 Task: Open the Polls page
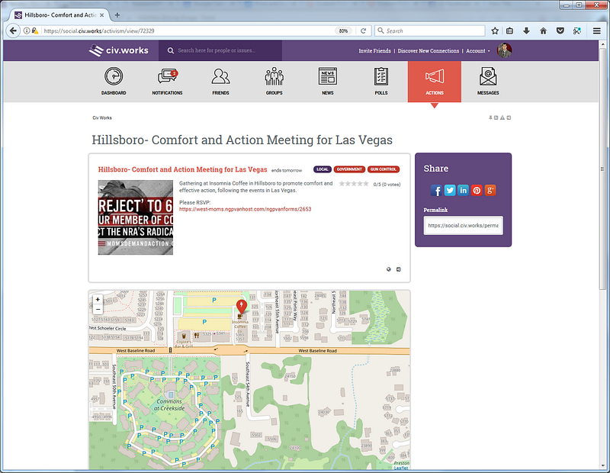381,81
